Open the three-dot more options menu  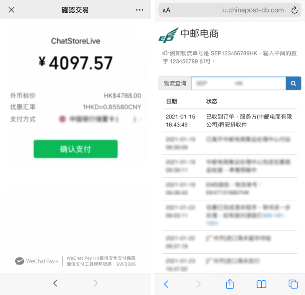140,10
